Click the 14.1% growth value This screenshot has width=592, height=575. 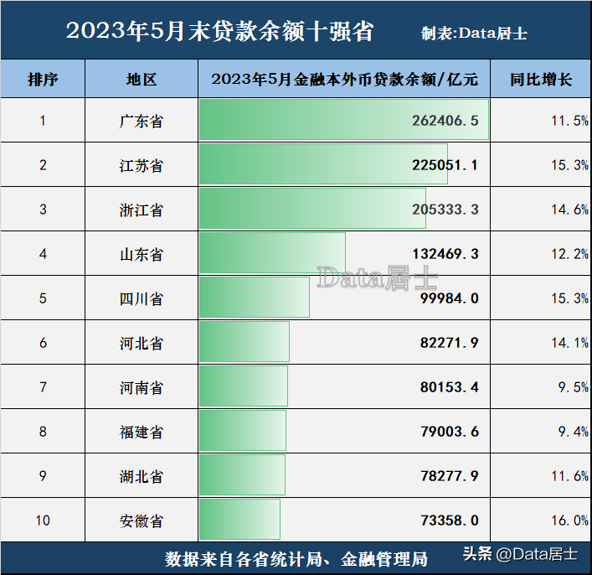(569, 343)
